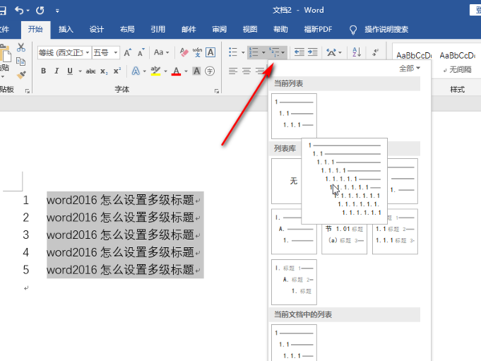Open font color dropdown arrow

click(186, 71)
